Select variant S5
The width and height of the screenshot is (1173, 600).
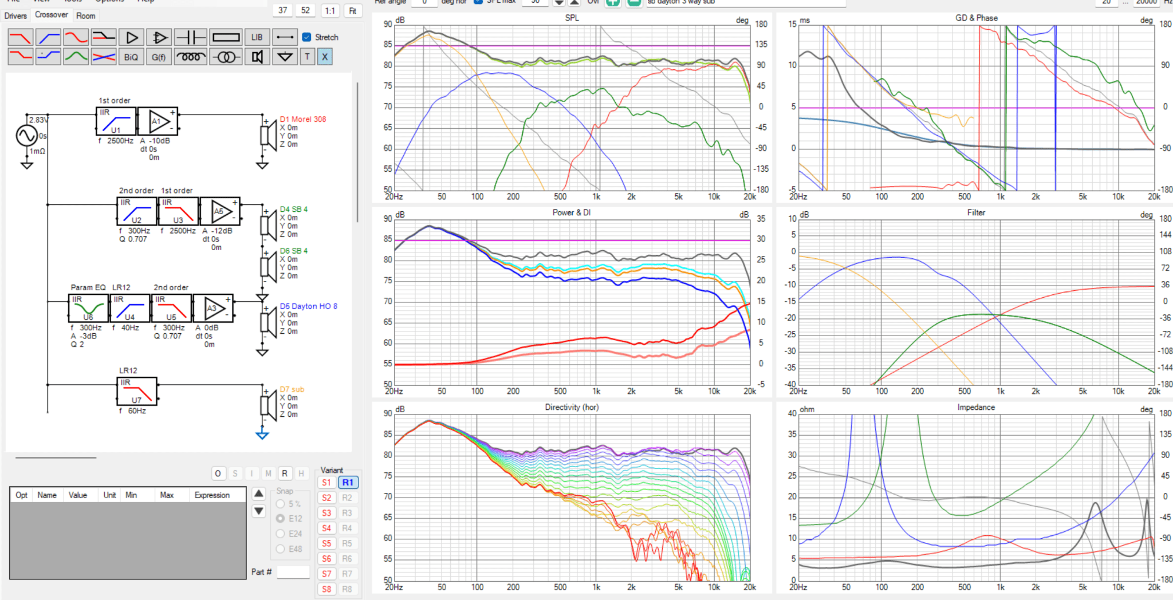tap(326, 543)
